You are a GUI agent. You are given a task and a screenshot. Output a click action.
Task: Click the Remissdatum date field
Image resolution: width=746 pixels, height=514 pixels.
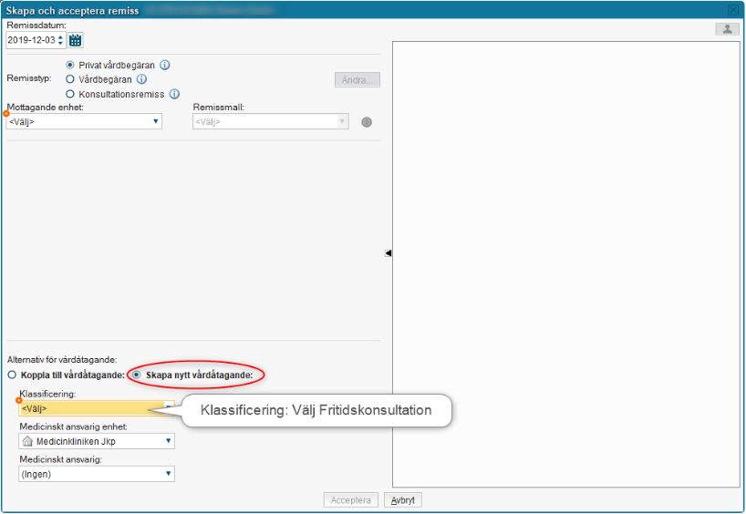pyautogui.click(x=31, y=40)
